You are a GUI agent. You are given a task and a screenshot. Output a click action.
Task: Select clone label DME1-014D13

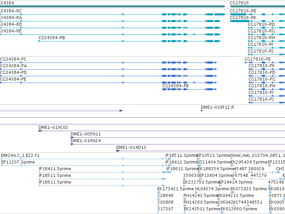131,147
